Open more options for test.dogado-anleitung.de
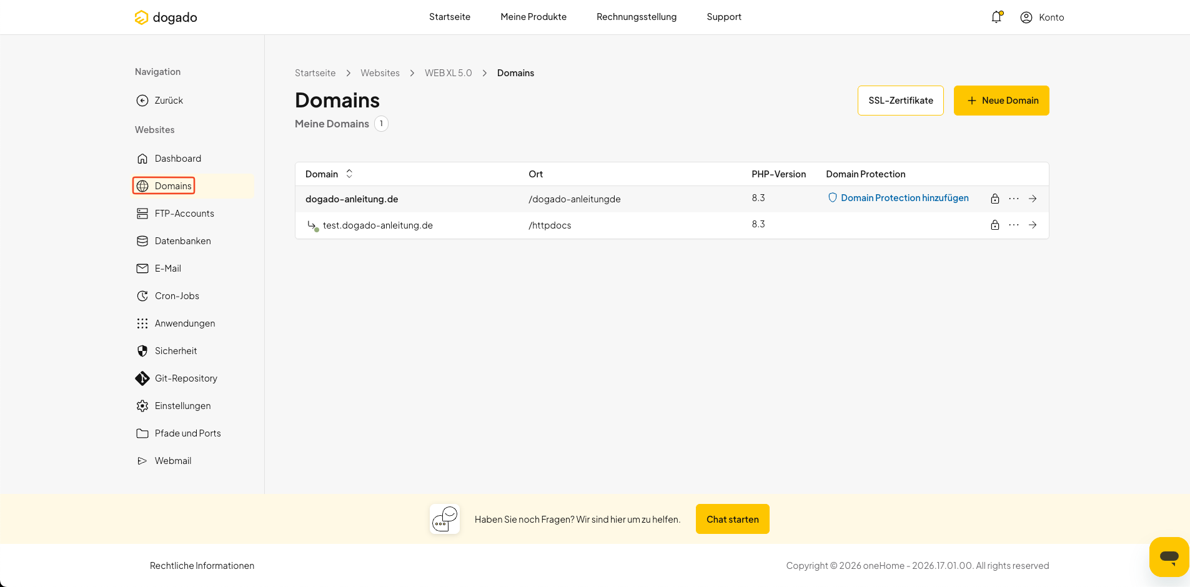This screenshot has width=1190, height=587. (1013, 225)
